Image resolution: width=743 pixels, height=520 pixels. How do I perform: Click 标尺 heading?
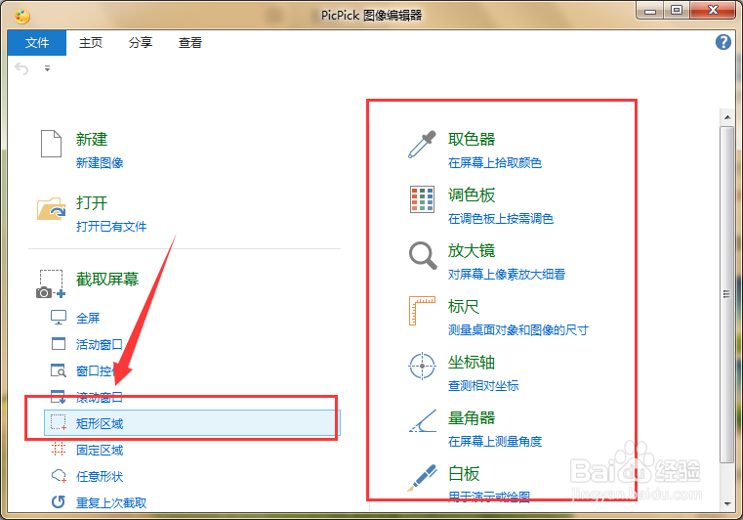point(464,306)
